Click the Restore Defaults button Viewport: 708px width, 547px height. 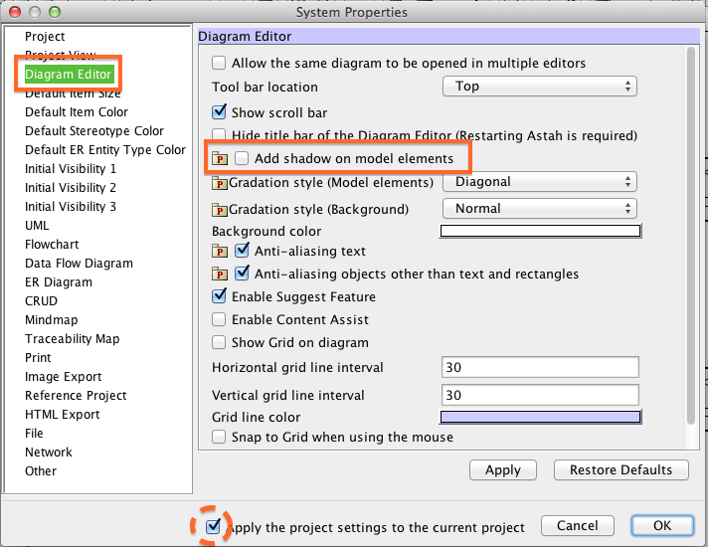tap(620, 470)
